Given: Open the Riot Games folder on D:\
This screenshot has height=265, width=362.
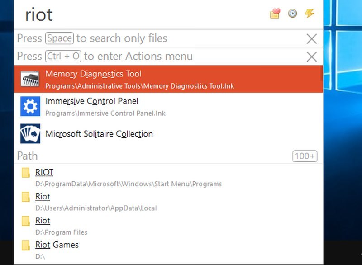Looking at the screenshot, I should 57,245.
